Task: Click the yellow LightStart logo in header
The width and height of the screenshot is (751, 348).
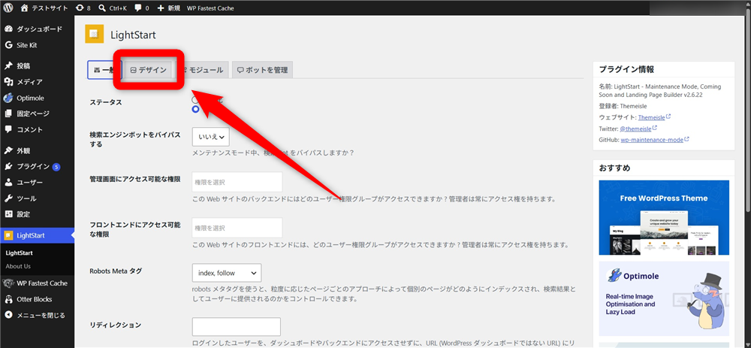Action: pos(95,34)
